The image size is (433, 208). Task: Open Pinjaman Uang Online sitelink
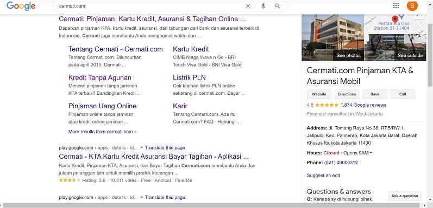pyautogui.click(x=102, y=106)
